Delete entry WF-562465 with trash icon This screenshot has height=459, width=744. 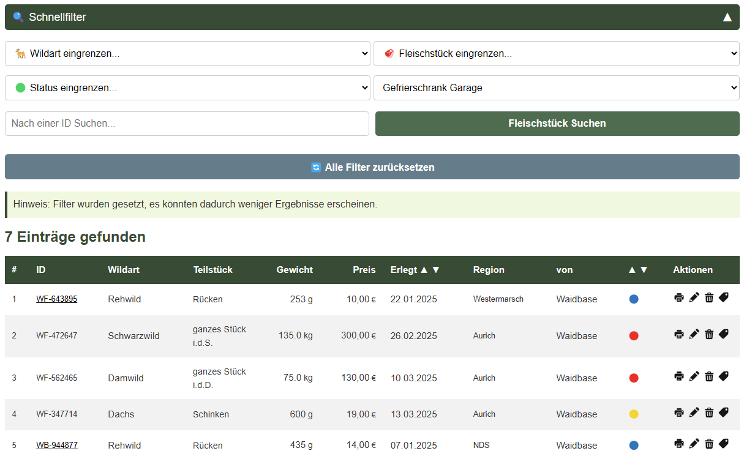[709, 376]
